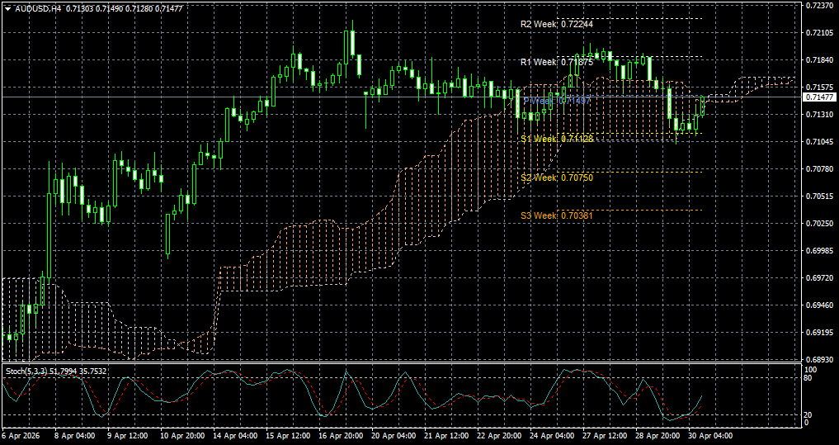Select the P Week 0.71497 pivot label
Screen dimensions: 839x445
tap(557, 101)
